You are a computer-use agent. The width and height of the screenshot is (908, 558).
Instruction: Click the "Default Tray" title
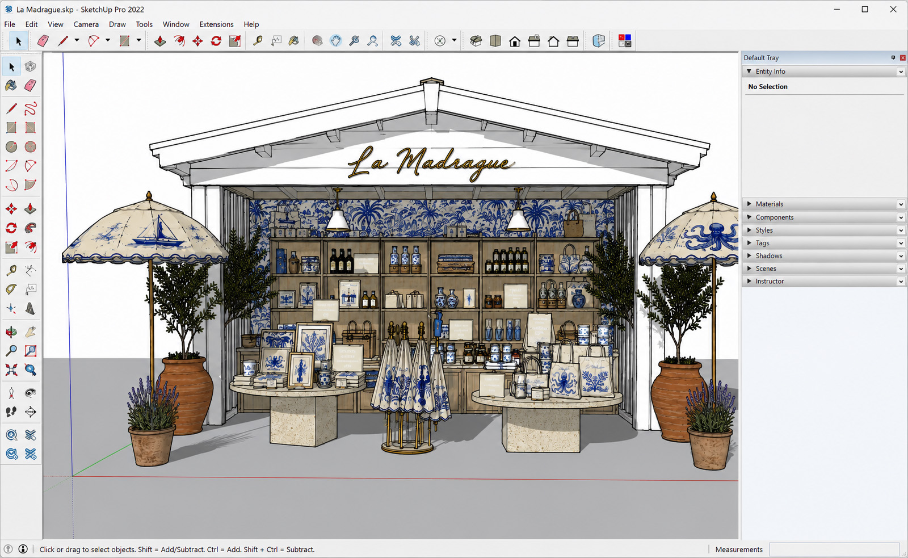click(x=761, y=58)
